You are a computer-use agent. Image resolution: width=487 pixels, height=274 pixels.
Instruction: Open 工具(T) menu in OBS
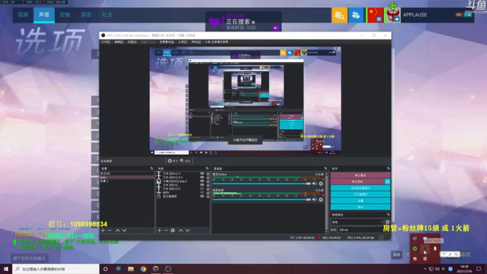[183, 42]
